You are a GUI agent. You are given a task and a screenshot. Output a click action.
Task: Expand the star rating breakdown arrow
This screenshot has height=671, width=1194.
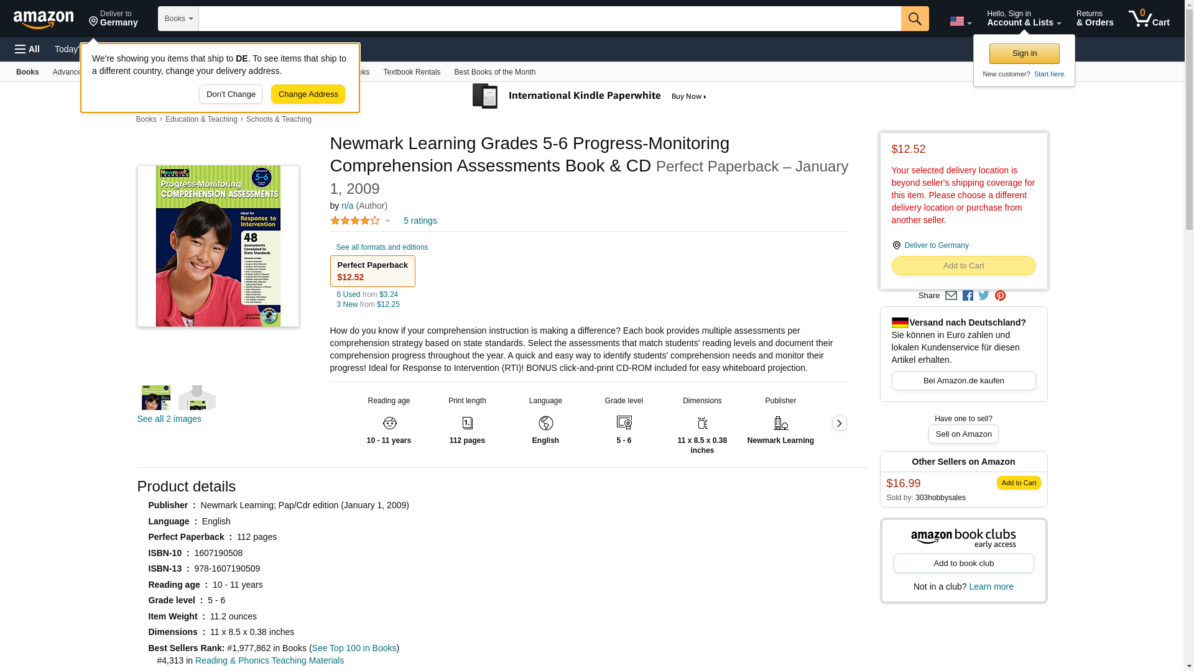[x=387, y=221]
